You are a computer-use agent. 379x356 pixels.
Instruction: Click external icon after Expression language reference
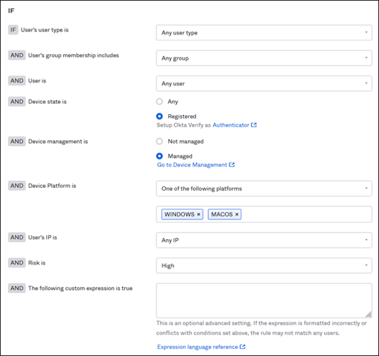point(243,347)
